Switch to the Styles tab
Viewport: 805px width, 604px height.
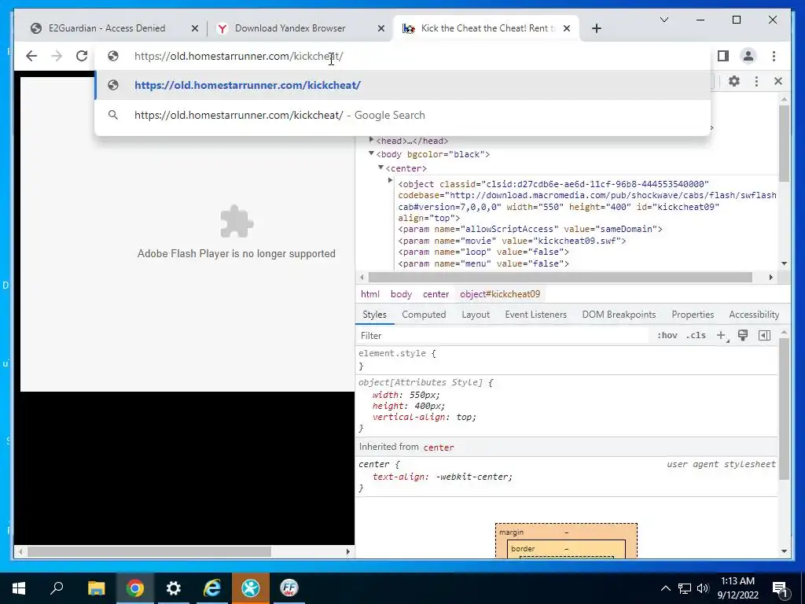(374, 315)
